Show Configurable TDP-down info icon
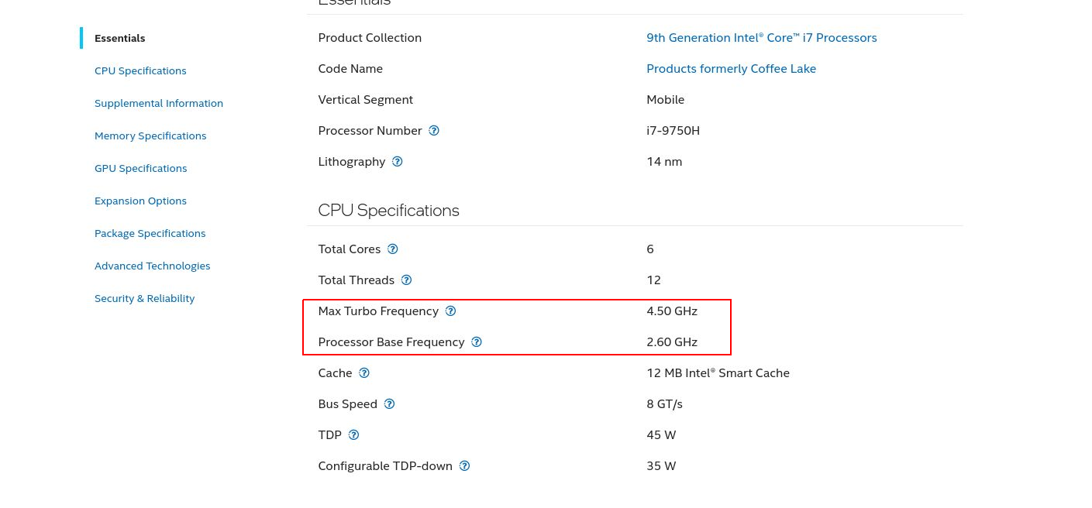 465,466
